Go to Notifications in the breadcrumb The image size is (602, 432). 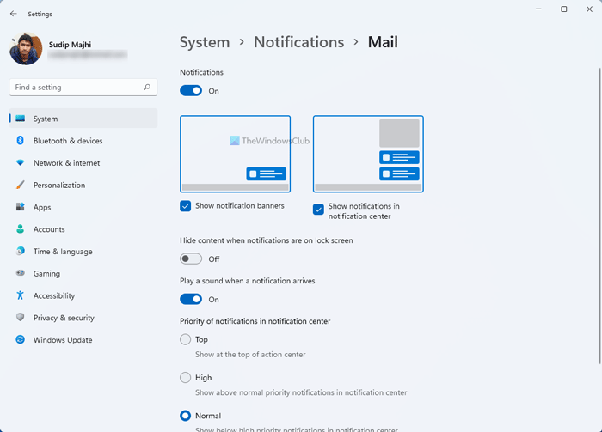[298, 42]
